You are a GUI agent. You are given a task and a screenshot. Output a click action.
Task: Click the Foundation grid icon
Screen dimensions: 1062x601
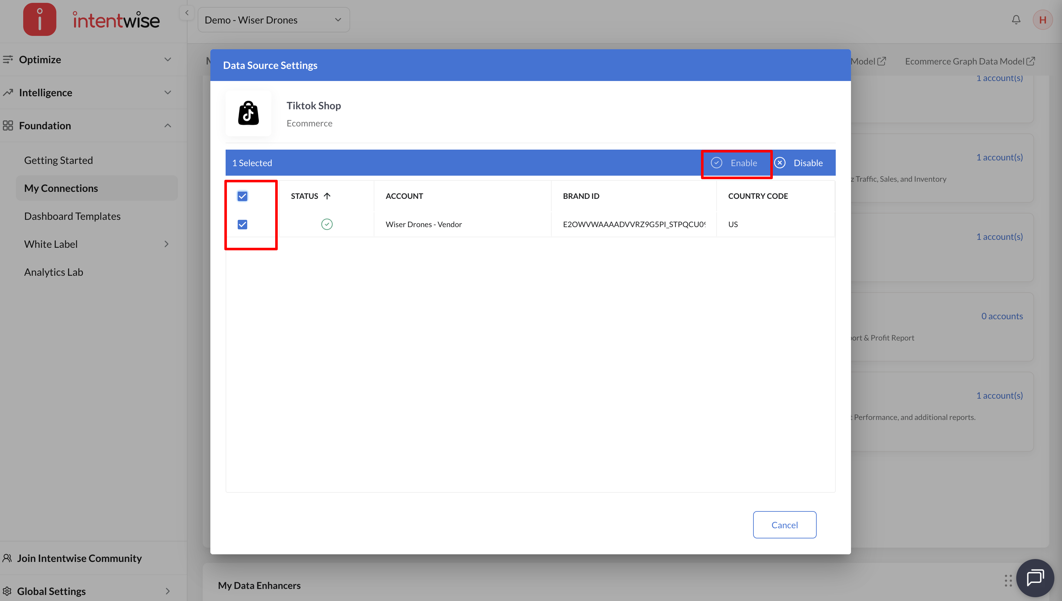(x=7, y=125)
